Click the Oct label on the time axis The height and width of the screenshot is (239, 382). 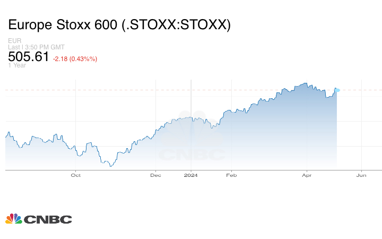[76, 175]
